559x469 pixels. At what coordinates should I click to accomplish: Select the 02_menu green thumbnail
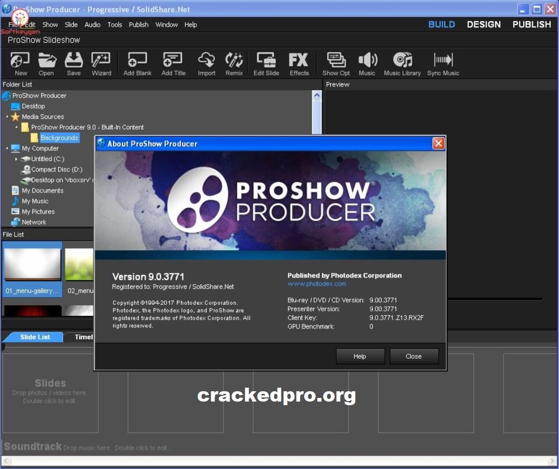[79, 269]
